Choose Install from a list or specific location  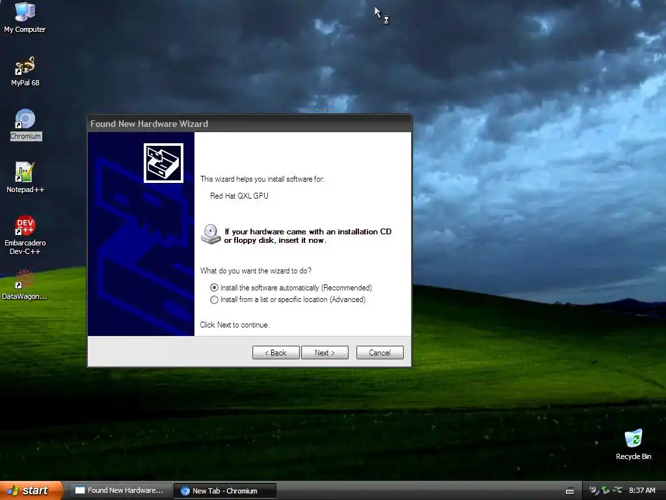tap(287, 299)
